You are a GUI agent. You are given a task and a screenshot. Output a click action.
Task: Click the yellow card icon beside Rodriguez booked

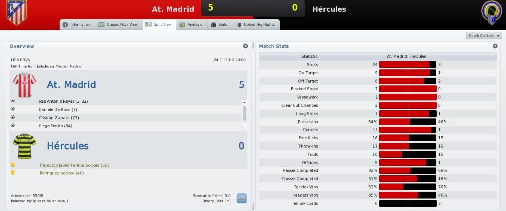tap(13, 173)
